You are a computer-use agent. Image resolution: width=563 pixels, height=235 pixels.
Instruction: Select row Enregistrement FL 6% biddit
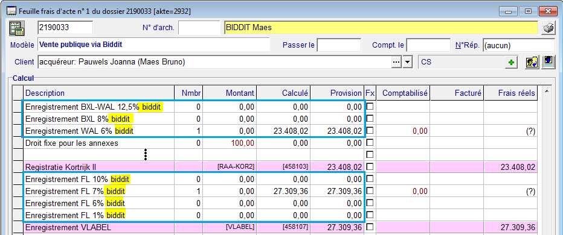tap(275, 203)
